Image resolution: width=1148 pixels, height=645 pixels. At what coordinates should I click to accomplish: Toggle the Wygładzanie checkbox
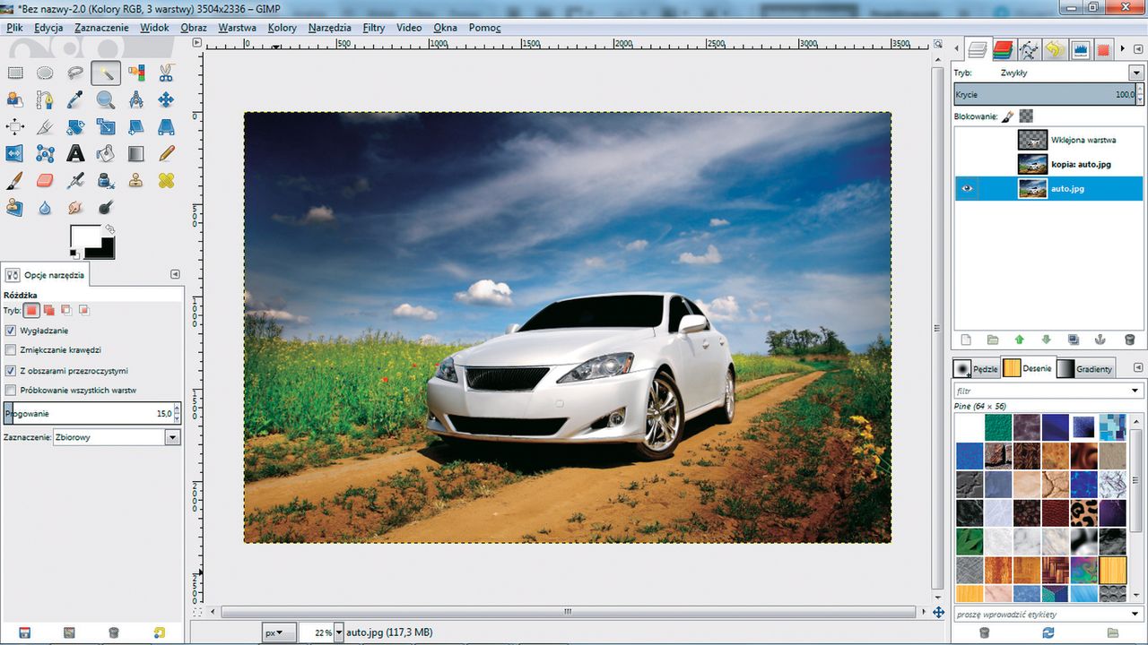pyautogui.click(x=11, y=331)
